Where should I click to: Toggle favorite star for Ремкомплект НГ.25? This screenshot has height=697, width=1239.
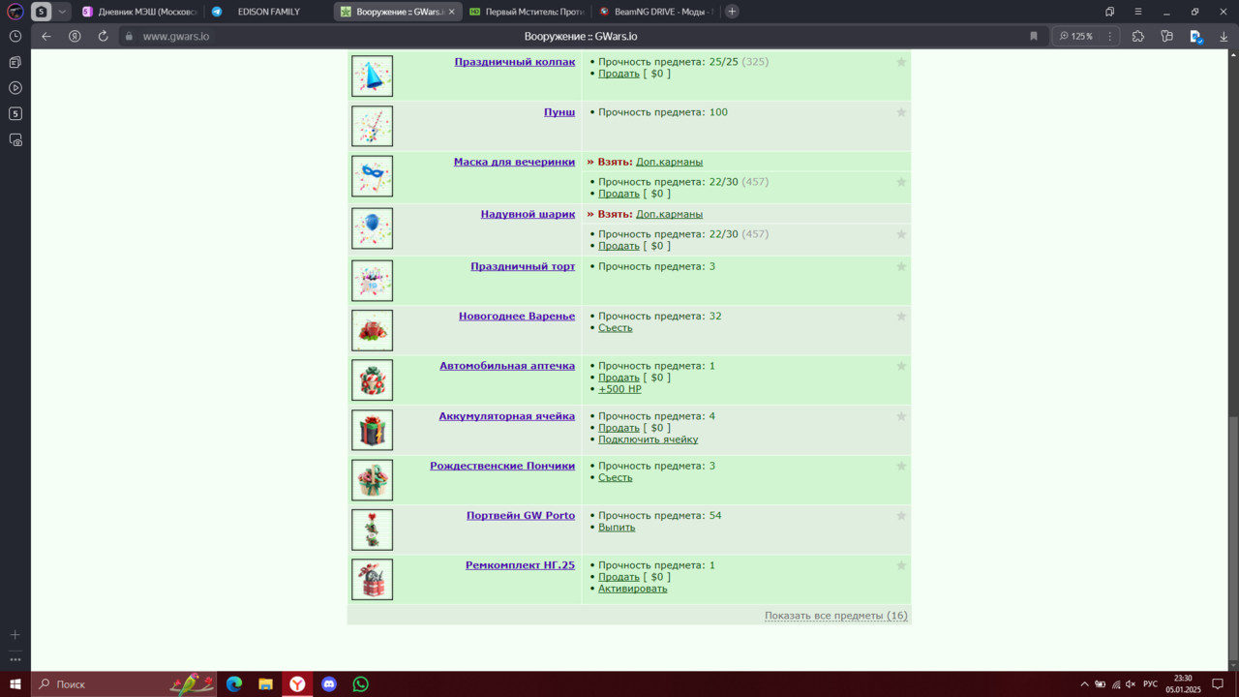click(901, 565)
